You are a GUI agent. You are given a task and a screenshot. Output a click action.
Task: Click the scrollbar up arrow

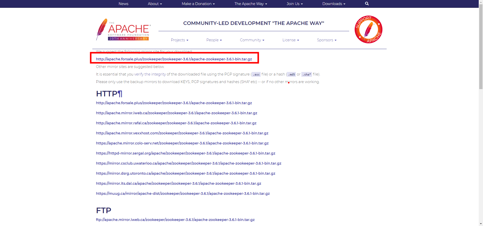pyautogui.click(x=481, y=2)
